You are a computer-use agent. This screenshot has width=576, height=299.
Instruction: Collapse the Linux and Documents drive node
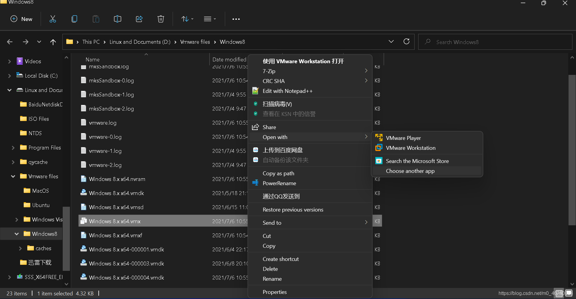(9, 90)
